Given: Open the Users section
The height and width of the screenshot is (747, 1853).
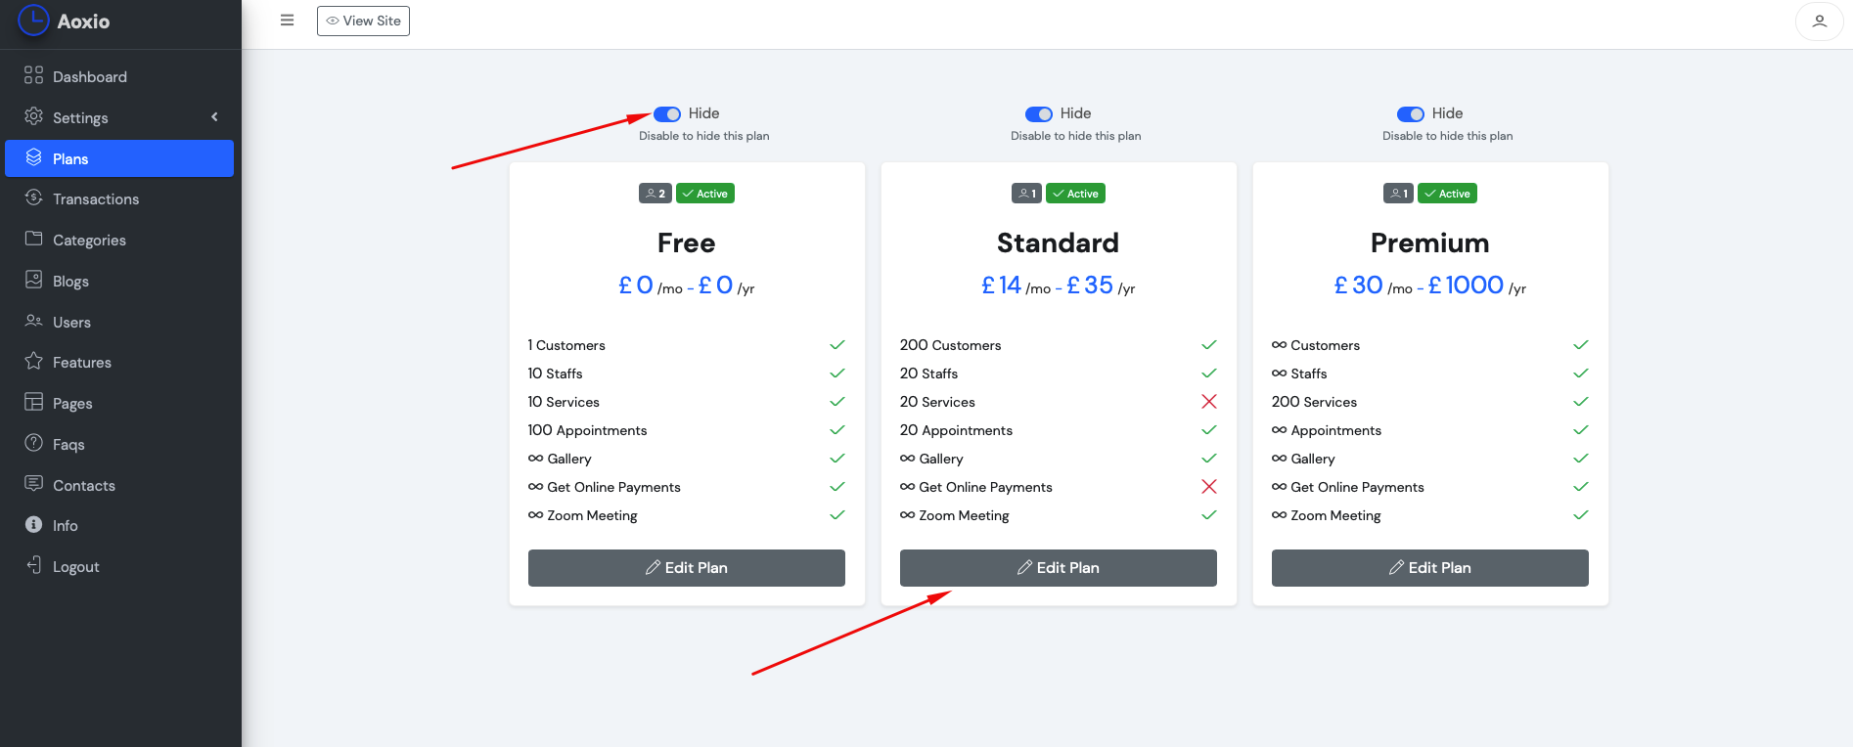Looking at the screenshot, I should click(71, 323).
